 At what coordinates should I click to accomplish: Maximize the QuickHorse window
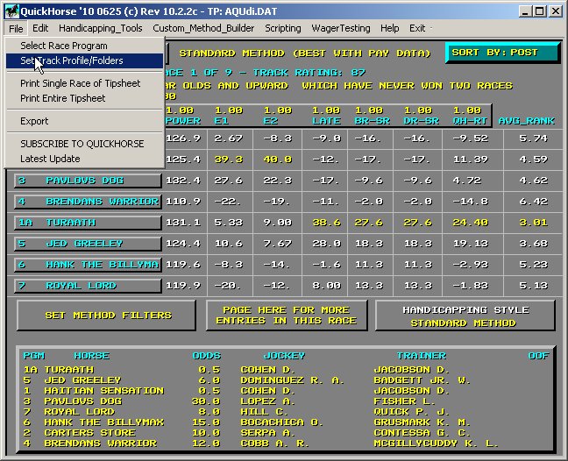click(539, 11)
